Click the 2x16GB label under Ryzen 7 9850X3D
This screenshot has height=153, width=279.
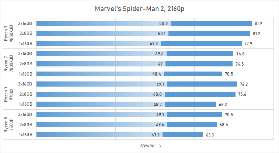tap(25, 23)
